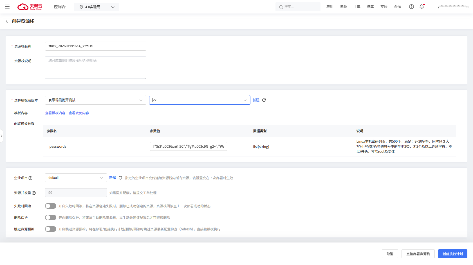Open the help question mark icon
This screenshot has height=265, width=473.
[411, 7]
